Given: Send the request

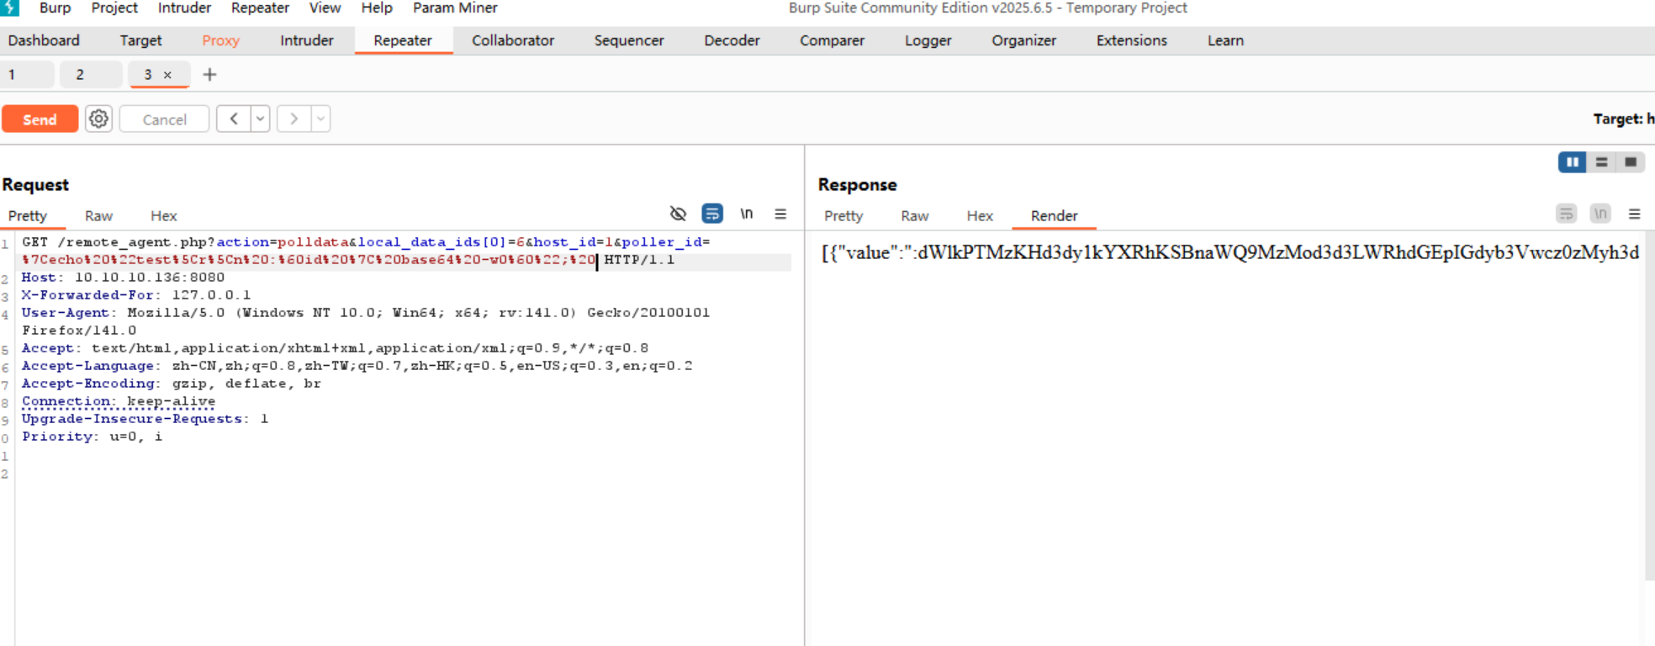Looking at the screenshot, I should (40, 119).
